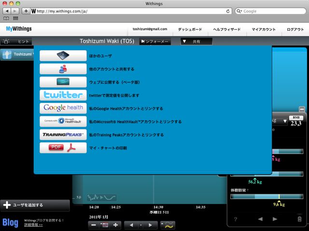Click the pink kg marker slider bar

point(288,151)
